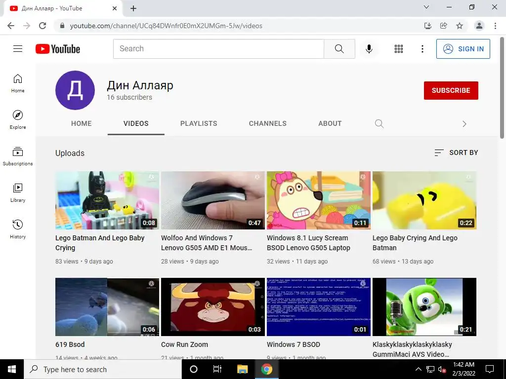
Task: Open the Windows notification center
Action: click(490, 369)
